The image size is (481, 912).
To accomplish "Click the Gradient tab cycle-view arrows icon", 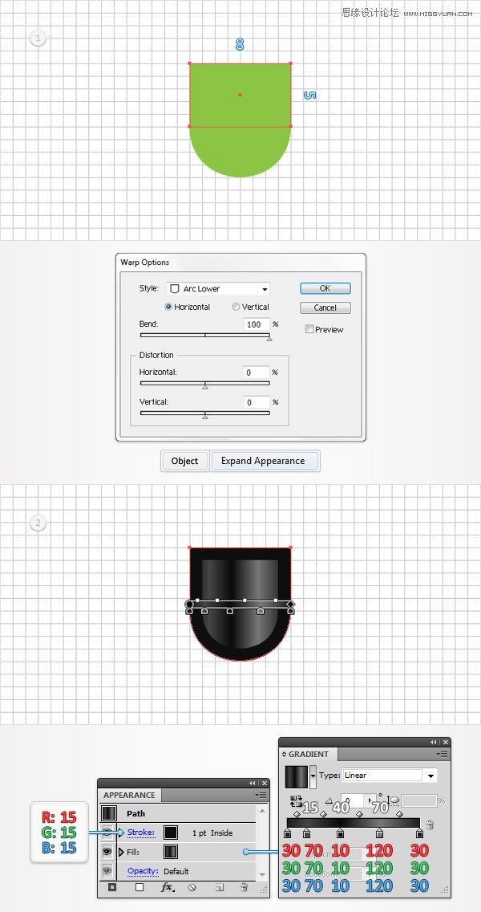I will 284,755.
